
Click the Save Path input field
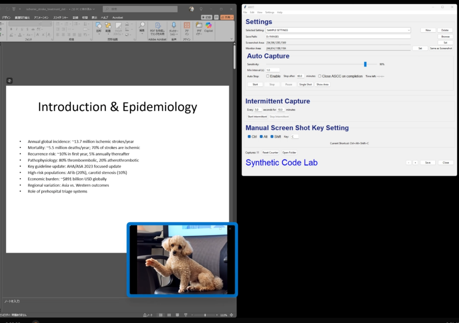338,36
